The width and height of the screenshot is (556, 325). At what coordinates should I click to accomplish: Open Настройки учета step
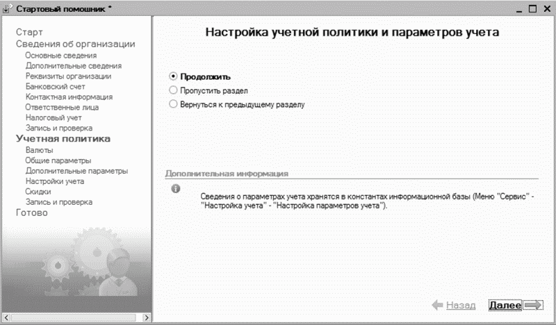(x=55, y=181)
